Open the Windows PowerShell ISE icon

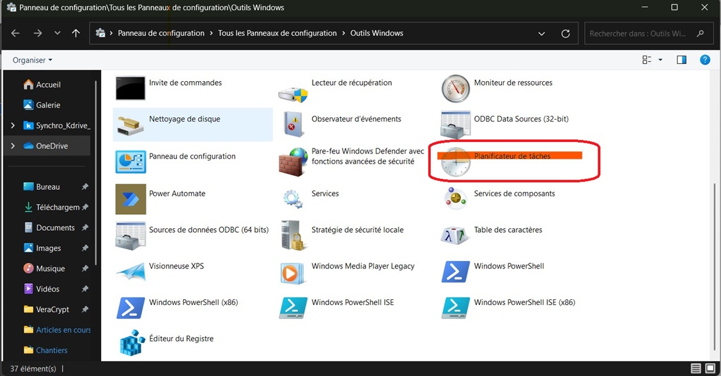[293, 308]
